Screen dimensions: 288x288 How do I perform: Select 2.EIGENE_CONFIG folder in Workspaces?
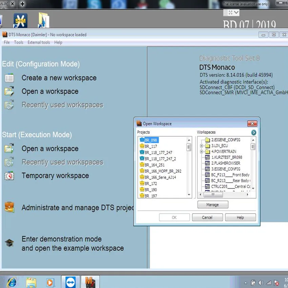(226, 140)
